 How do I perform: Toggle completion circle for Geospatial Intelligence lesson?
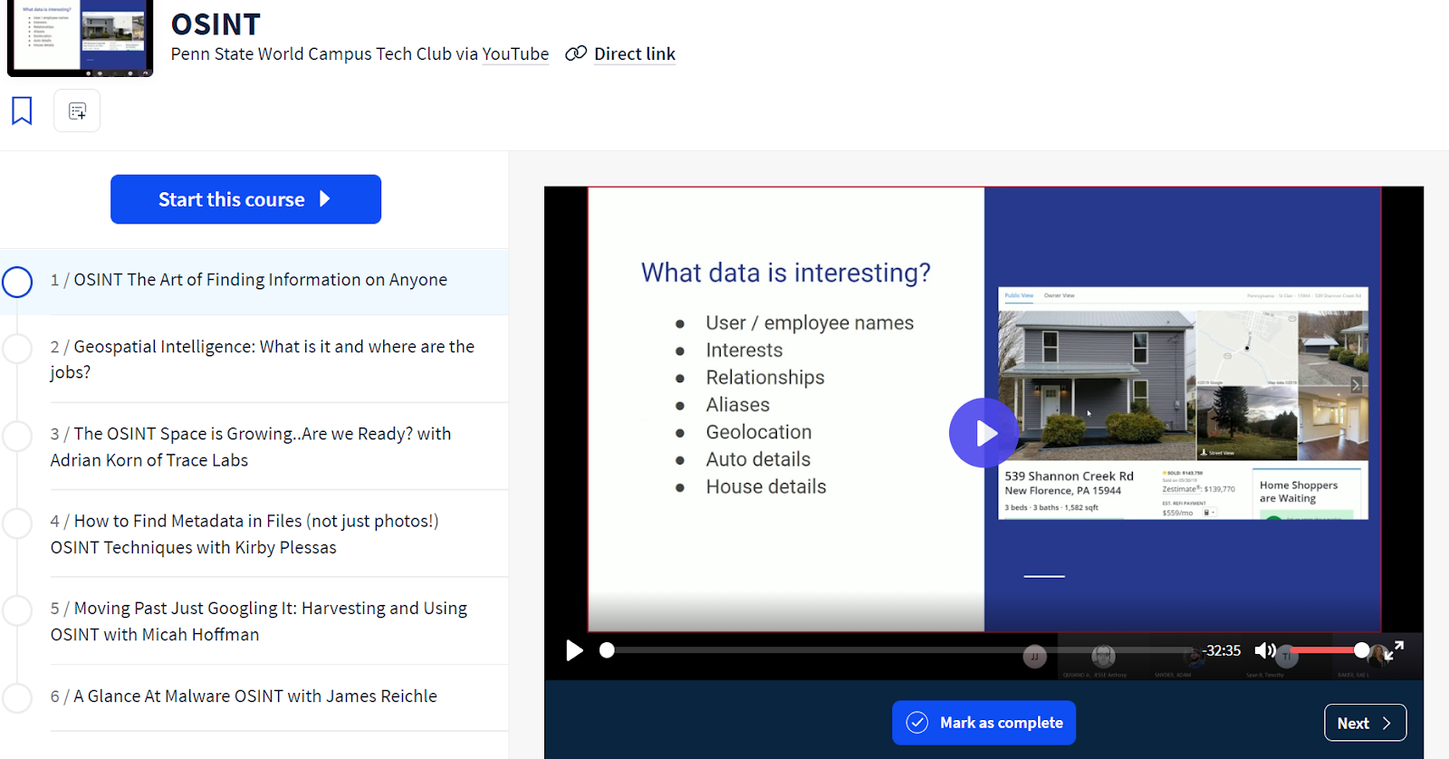click(x=17, y=349)
